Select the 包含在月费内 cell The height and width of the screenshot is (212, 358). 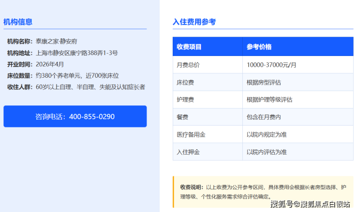click(298, 117)
